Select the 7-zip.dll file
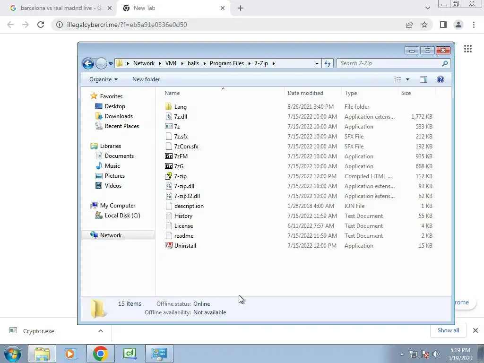The width and height of the screenshot is (484, 363). tap(184, 186)
